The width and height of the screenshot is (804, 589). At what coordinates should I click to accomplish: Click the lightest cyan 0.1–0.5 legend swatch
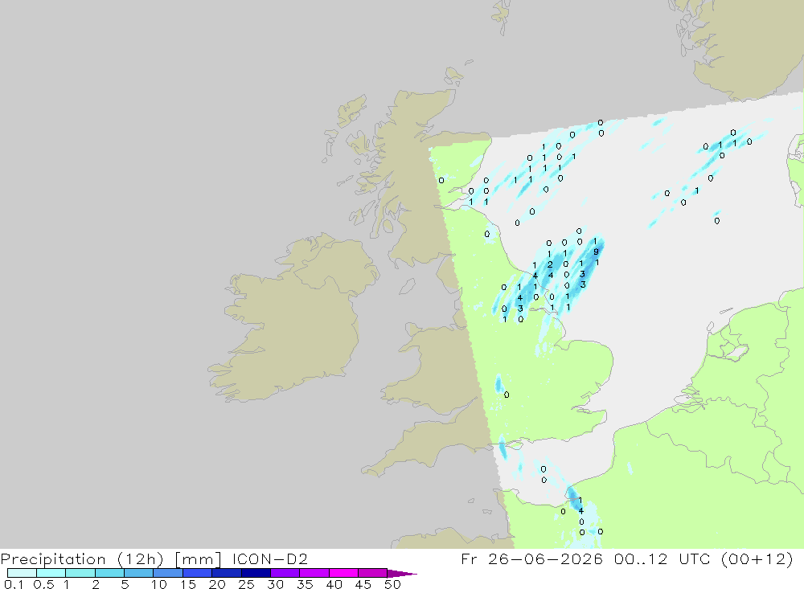[22, 573]
